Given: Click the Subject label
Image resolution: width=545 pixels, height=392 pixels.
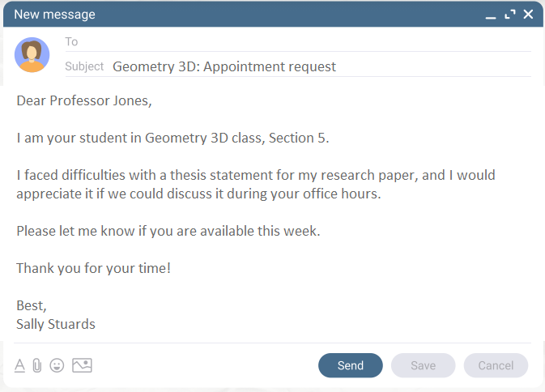Looking at the screenshot, I should tap(84, 66).
